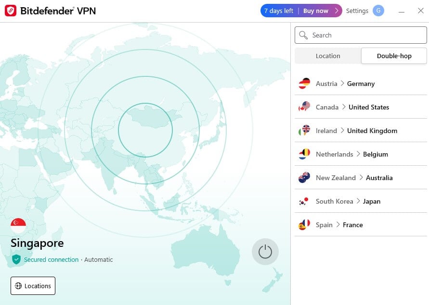
Task: Click the Bitdefender VPN shield logo
Action: coord(10,10)
